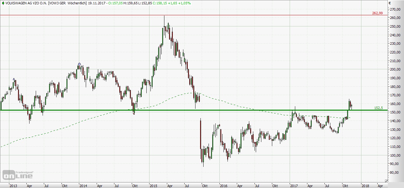
Task: Click the 2013 year label on time axis
Action: click(13, 186)
